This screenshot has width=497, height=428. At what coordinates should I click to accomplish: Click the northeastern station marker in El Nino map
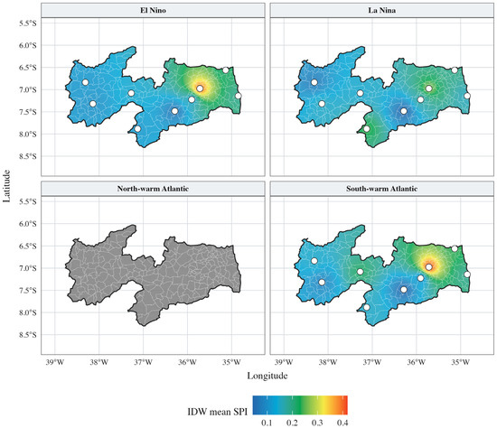[x=225, y=70]
